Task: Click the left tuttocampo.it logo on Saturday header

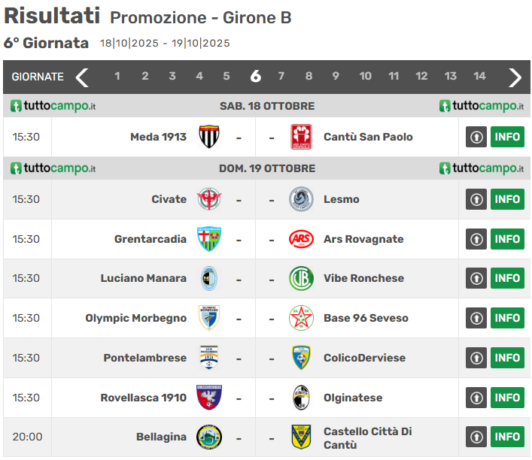Action: [x=53, y=106]
